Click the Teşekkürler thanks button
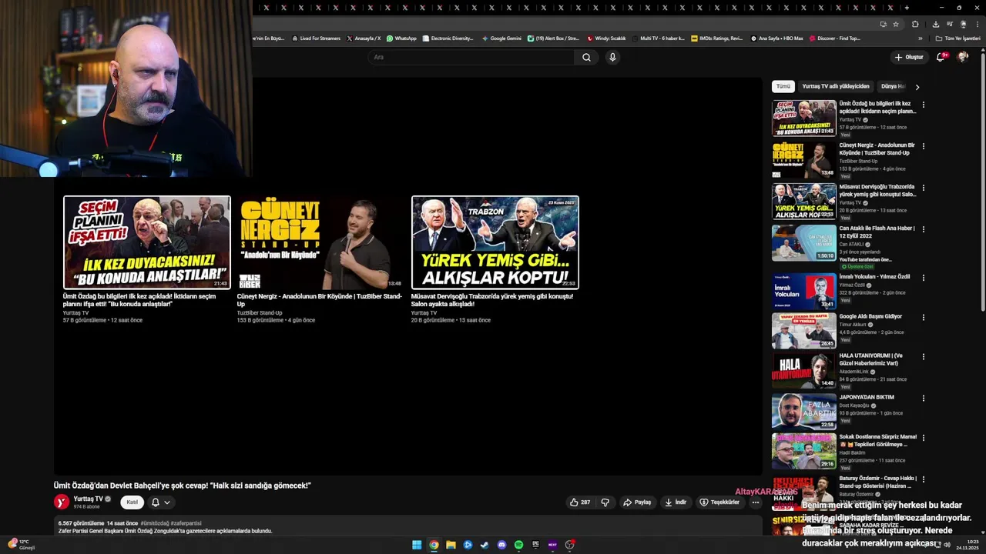This screenshot has height=554, width=986. [x=719, y=502]
